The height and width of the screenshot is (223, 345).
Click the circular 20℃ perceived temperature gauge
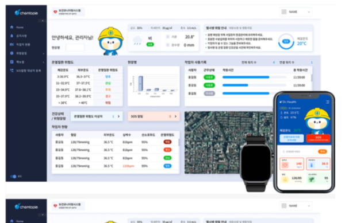(286, 41)
